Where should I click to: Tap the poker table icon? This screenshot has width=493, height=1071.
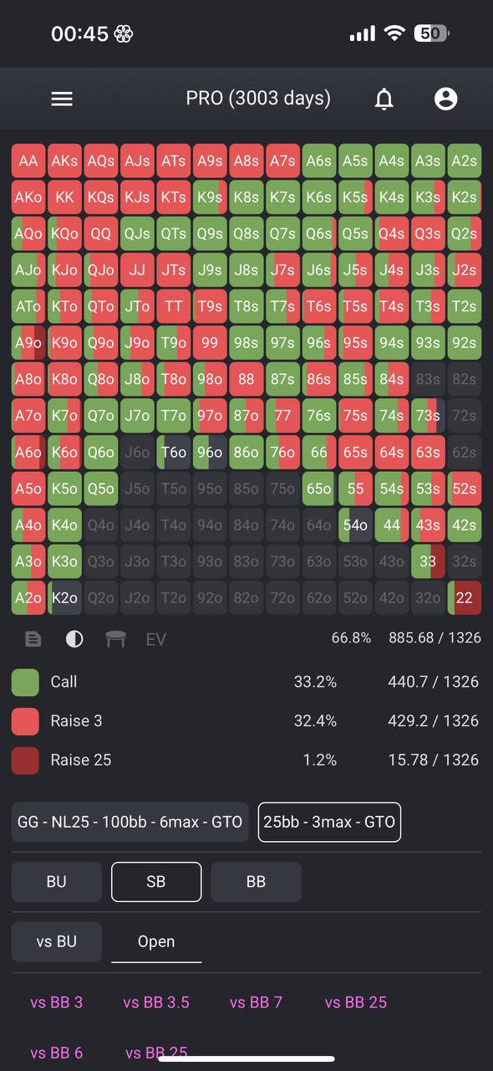pyautogui.click(x=115, y=639)
